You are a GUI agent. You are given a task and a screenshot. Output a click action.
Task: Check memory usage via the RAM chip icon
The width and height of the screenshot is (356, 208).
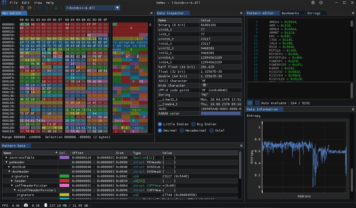point(45,205)
